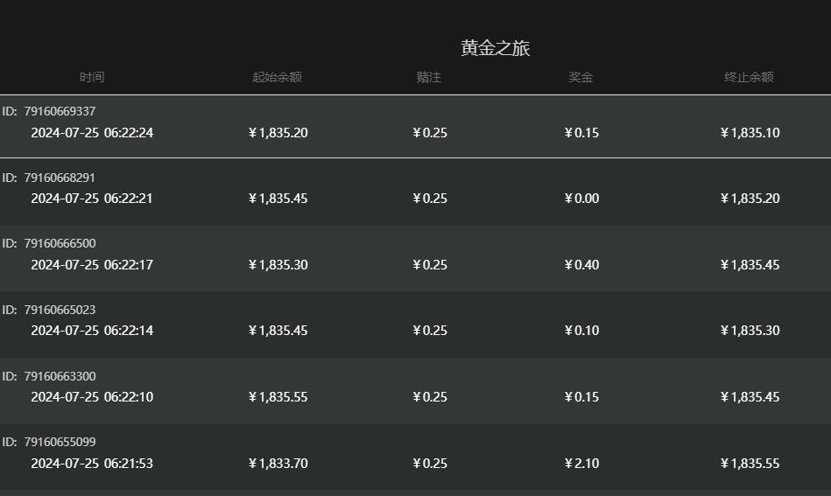Click the 黄金之旅 game title
The height and width of the screenshot is (496, 831).
pos(495,48)
